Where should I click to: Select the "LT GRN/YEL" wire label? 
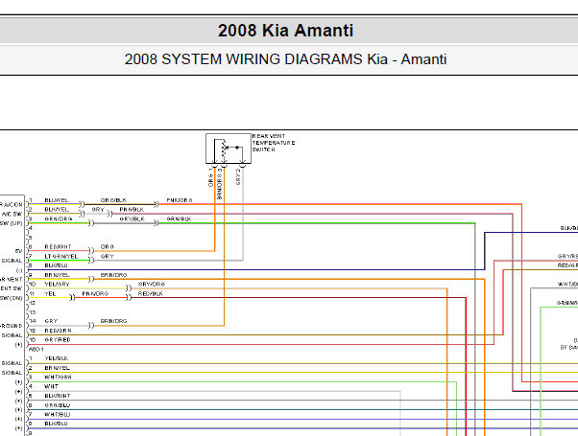point(61,256)
